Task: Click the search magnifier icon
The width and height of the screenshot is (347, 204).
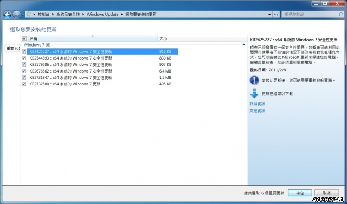Action: [x=340, y=15]
